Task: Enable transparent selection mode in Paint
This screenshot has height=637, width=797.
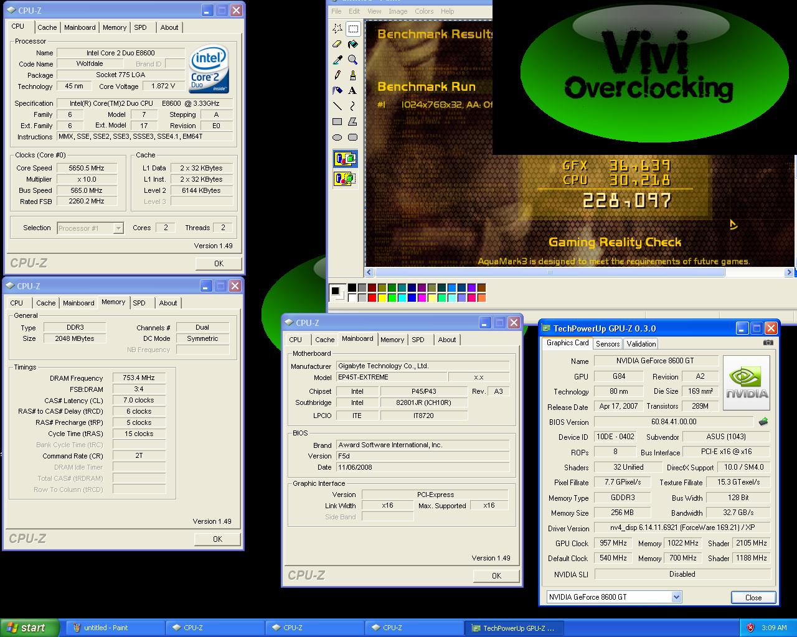Action: coord(345,179)
